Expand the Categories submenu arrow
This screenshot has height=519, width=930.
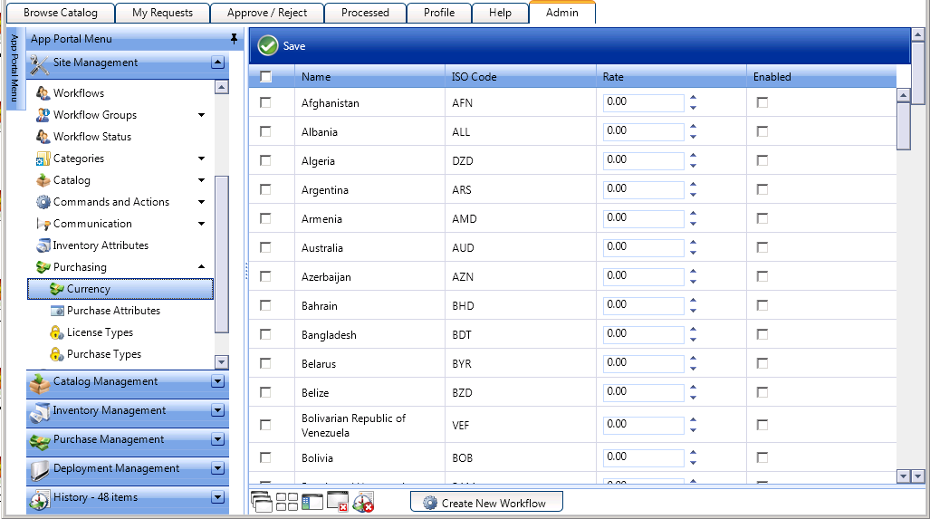tap(202, 159)
